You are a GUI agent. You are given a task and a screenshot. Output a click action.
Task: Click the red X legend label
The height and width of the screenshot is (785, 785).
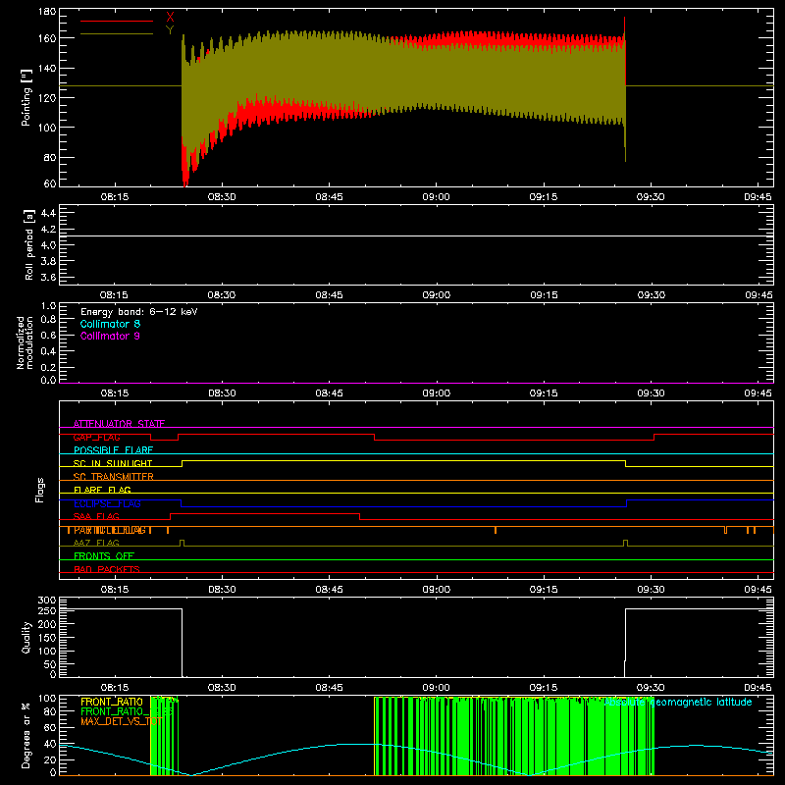170,18
